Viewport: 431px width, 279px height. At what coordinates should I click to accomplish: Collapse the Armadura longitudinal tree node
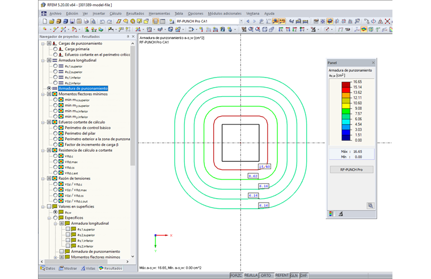[43, 61]
